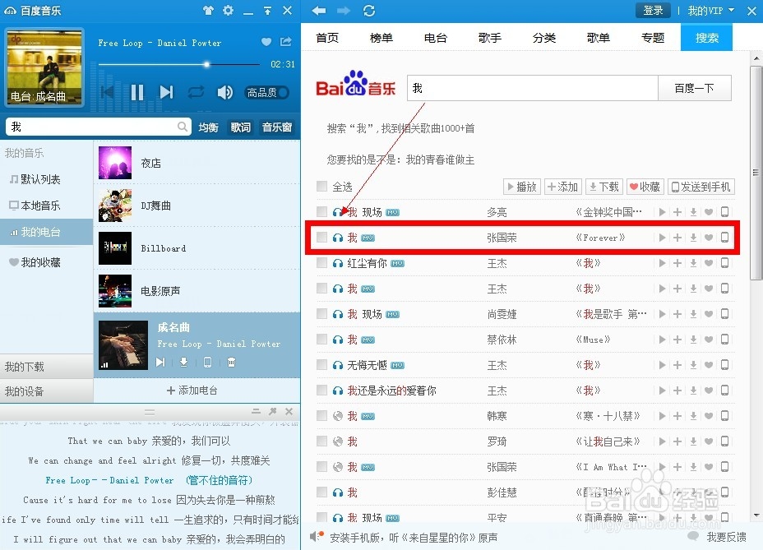This screenshot has width=763, height=550.
Task: Download current 成名曲 station song
Action: (183, 362)
